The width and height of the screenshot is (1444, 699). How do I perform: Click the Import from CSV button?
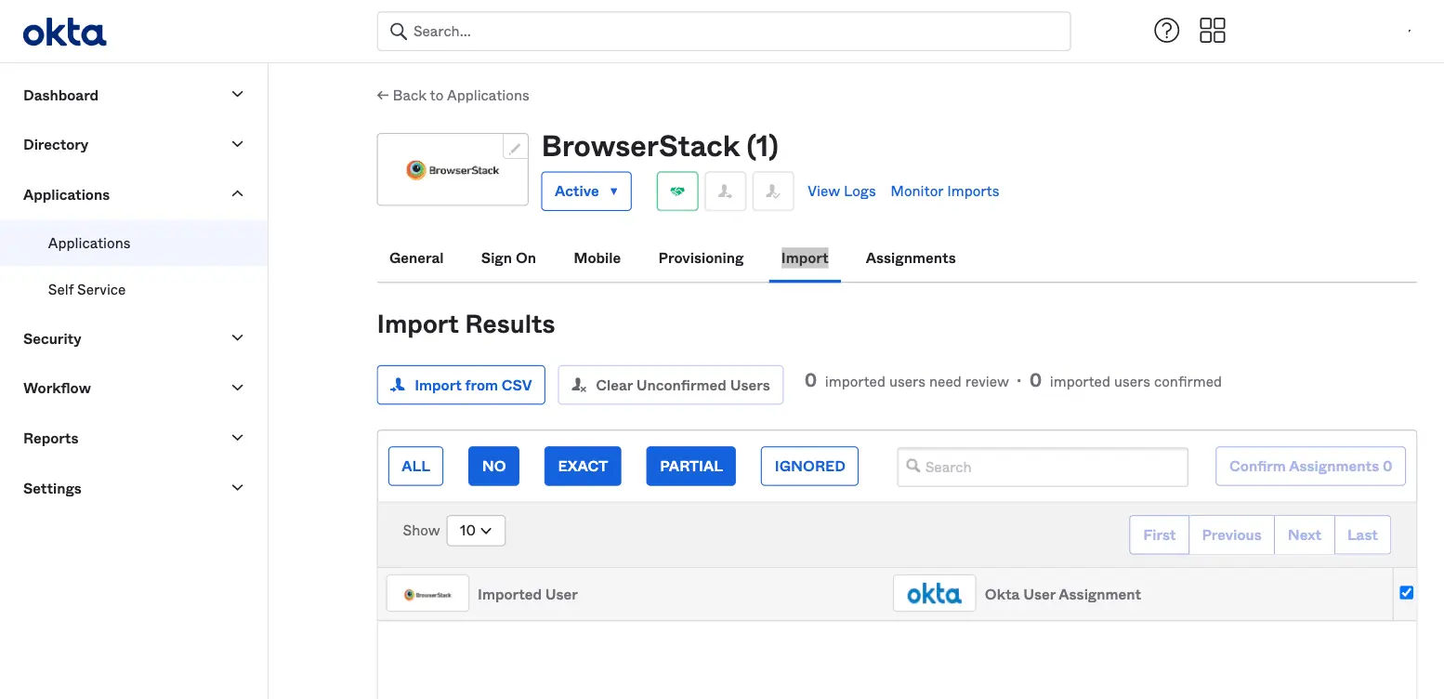(x=461, y=385)
